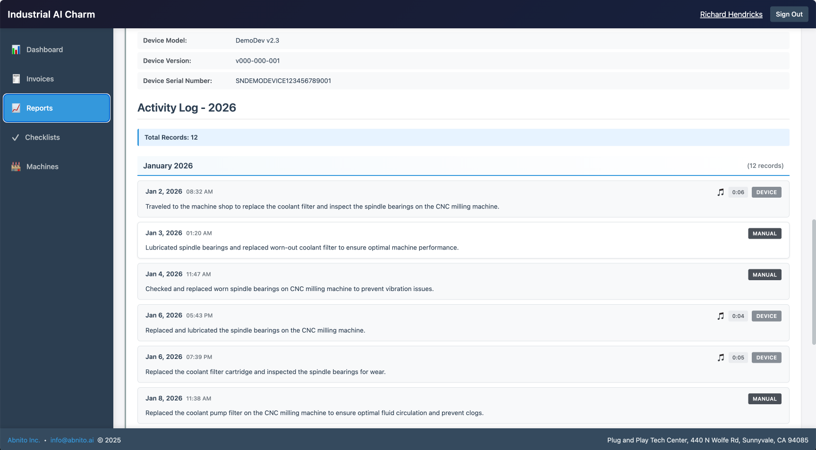Image resolution: width=816 pixels, height=450 pixels.
Task: Click the 0:06 audio duration indicator
Action: coord(738,192)
